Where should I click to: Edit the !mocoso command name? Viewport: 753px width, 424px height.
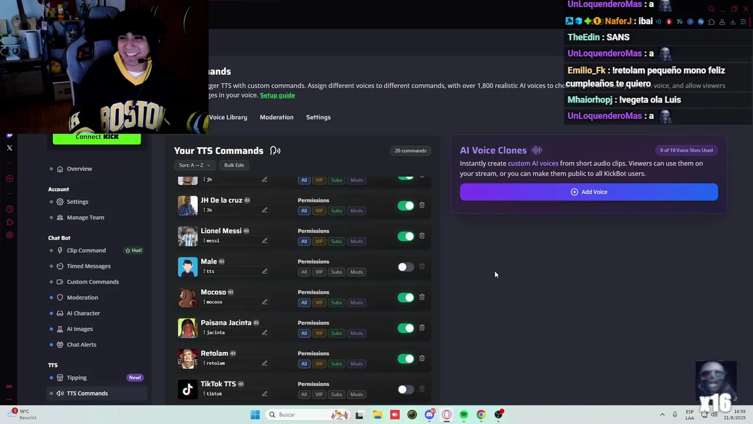(265, 302)
